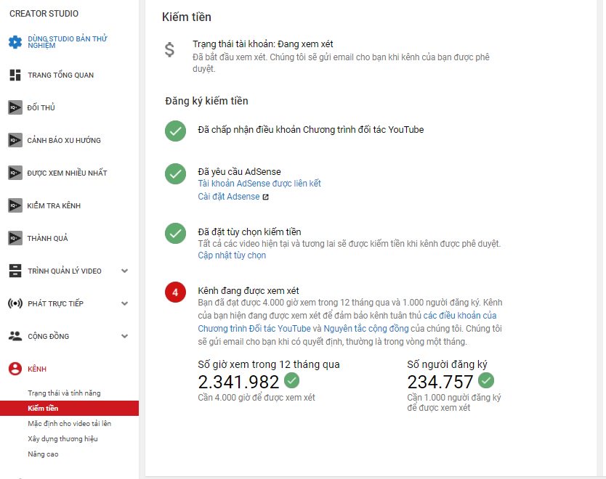Click Cài đặt Adsense link
The width and height of the screenshot is (606, 479).
coord(229,197)
